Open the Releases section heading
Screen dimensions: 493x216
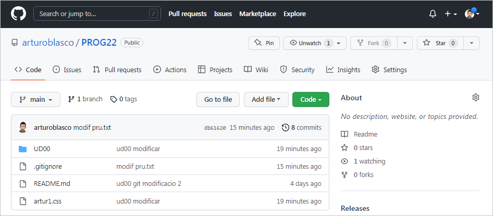point(355,208)
